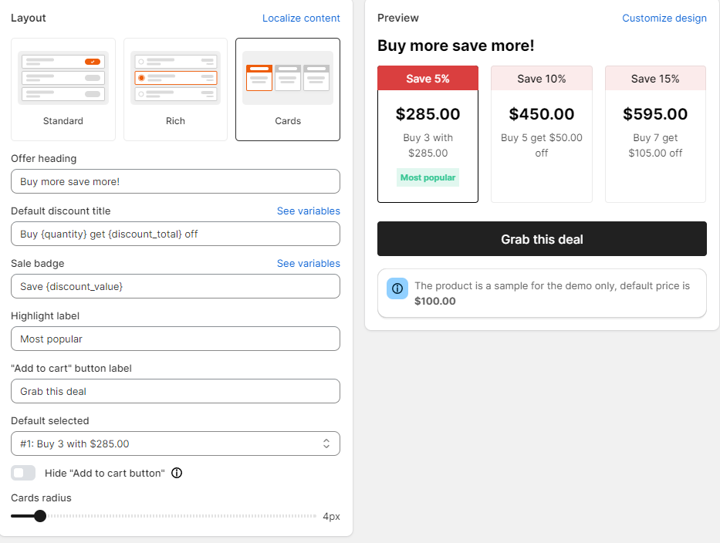Click the info icon beside Hide Add to cart

pos(177,473)
